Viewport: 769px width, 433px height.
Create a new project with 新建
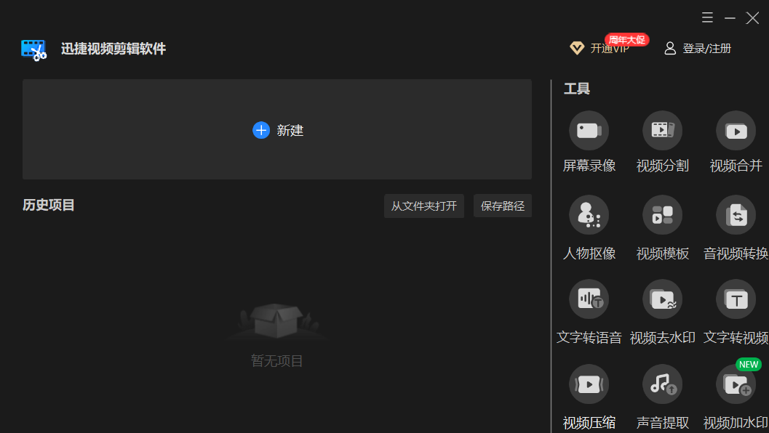(277, 129)
